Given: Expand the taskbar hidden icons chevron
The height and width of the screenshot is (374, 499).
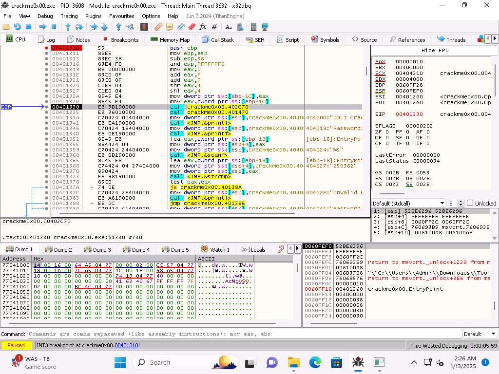Looking at the screenshot, I should [x=414, y=362].
